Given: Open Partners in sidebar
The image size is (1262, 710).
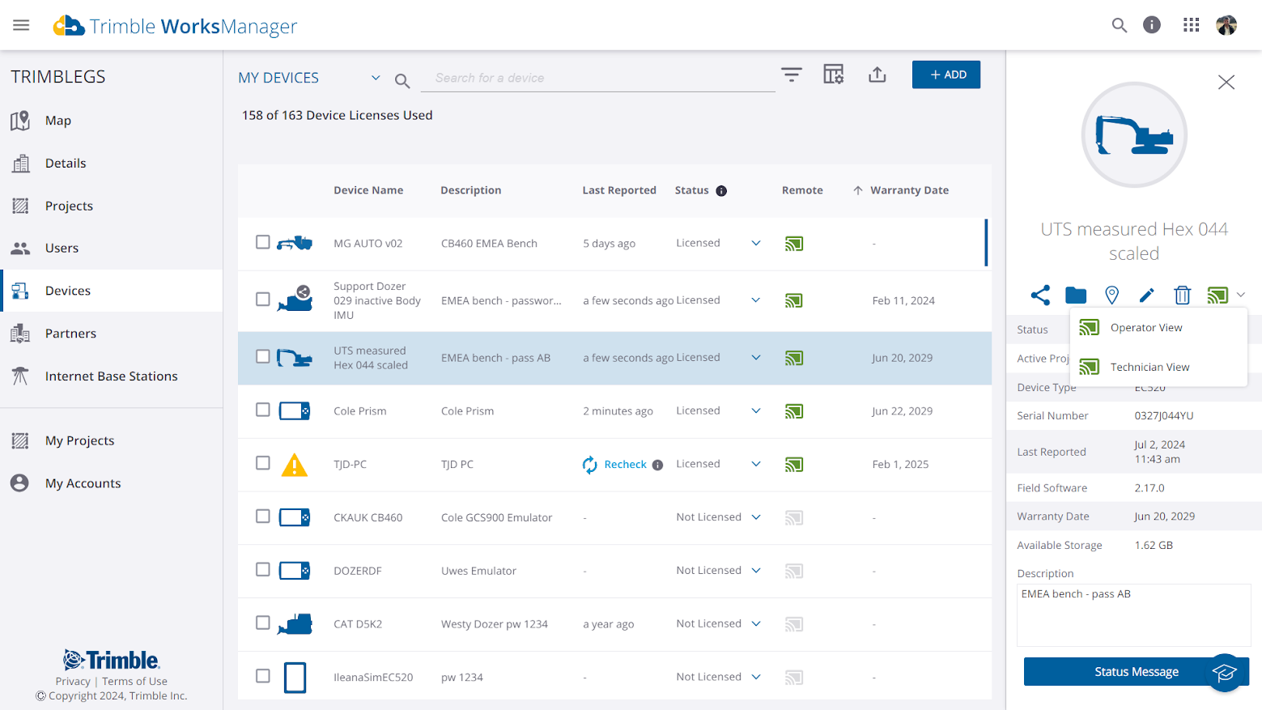Looking at the screenshot, I should coord(112,334).
